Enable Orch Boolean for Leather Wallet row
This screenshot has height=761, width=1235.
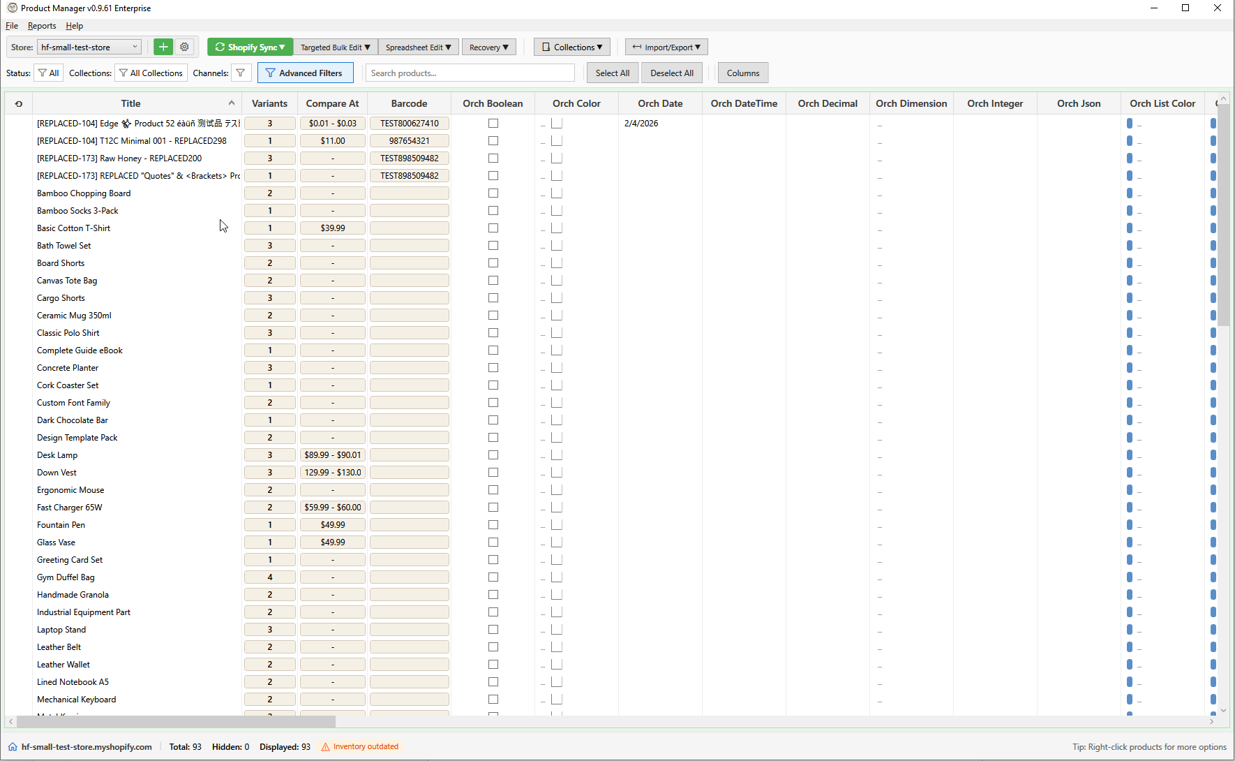tap(493, 665)
